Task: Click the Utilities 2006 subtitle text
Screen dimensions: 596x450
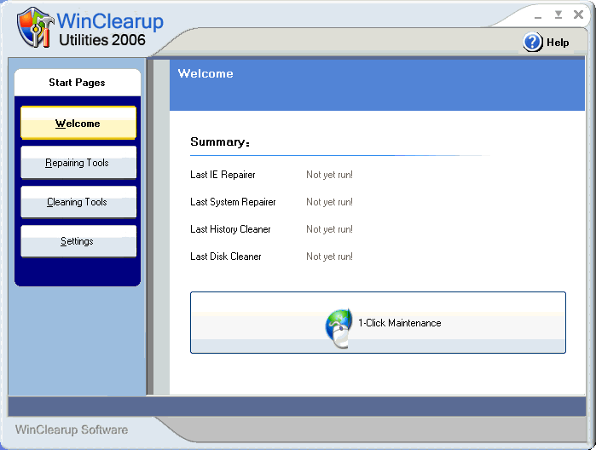Action: click(x=102, y=40)
